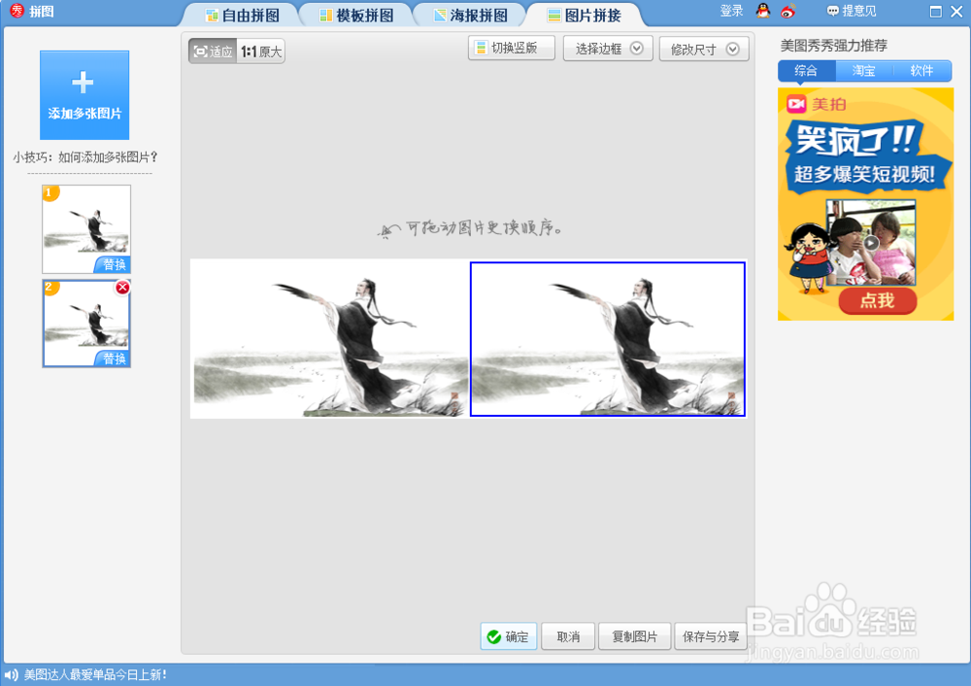Open the Weibo login icon
This screenshot has height=686, width=971.
788,11
